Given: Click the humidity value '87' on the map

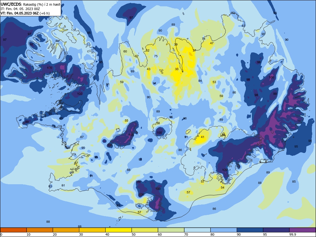Looking at the screenshot, I should [82, 137].
